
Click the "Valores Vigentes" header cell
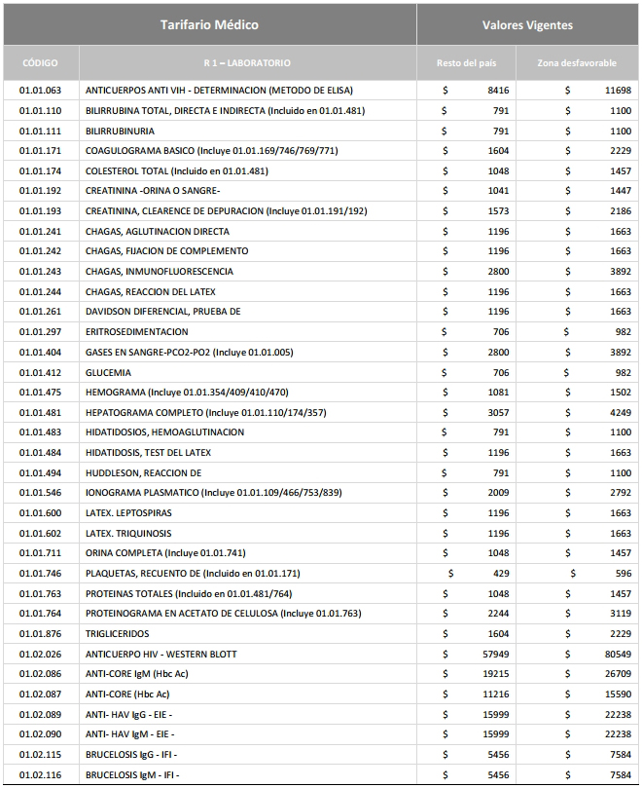point(527,24)
